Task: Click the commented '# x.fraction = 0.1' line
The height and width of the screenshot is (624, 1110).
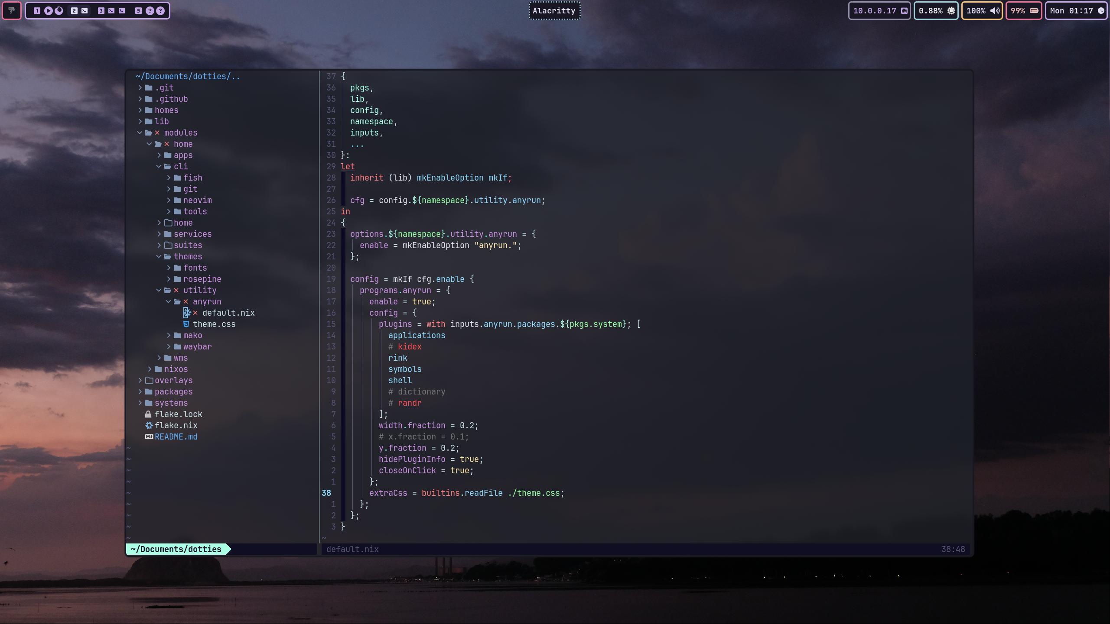Action: [423, 436]
